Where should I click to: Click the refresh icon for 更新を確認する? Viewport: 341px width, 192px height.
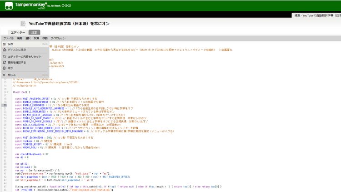(x=4, y=62)
